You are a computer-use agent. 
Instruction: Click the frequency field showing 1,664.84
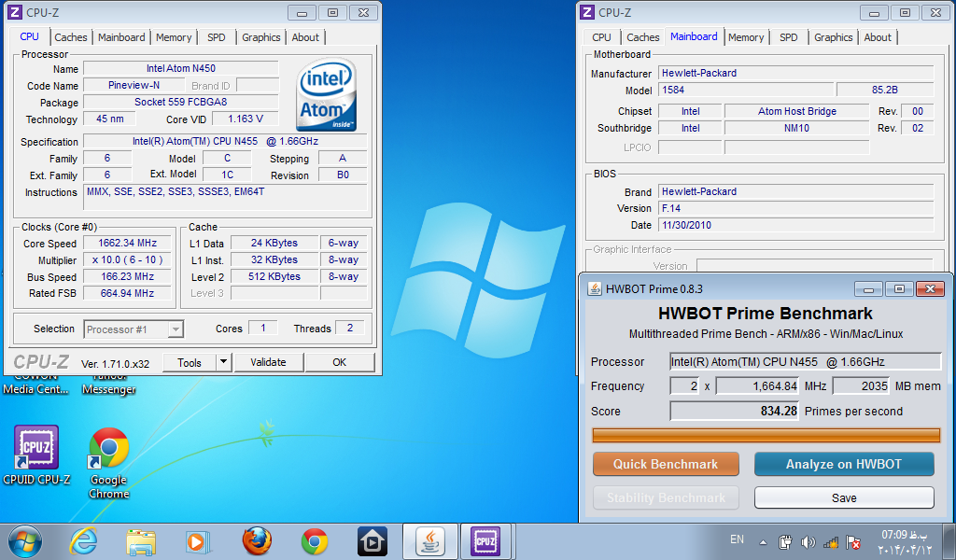point(757,385)
